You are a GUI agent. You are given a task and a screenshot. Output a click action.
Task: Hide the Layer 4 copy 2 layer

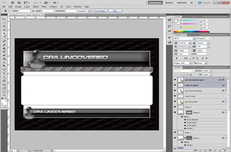click(175, 85)
